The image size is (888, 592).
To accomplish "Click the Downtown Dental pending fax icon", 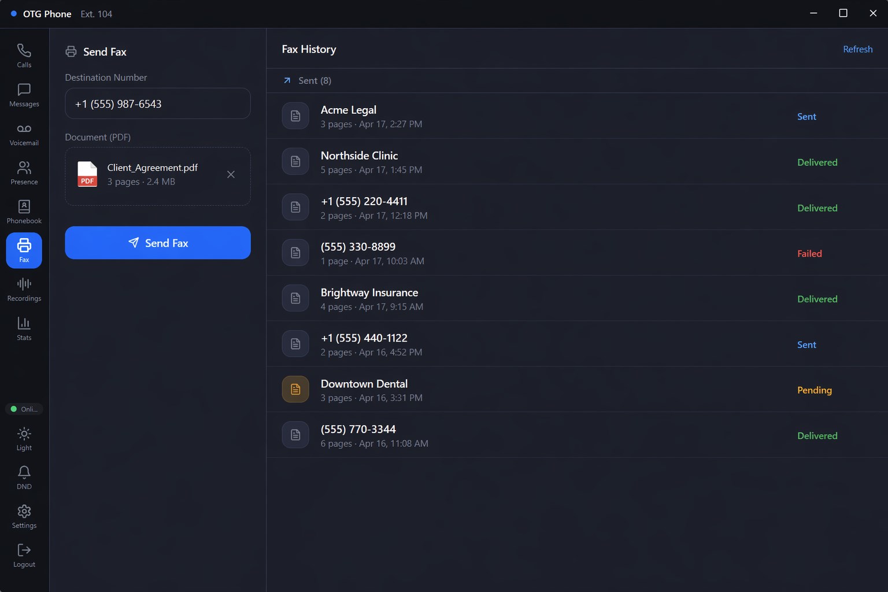I will tap(295, 389).
